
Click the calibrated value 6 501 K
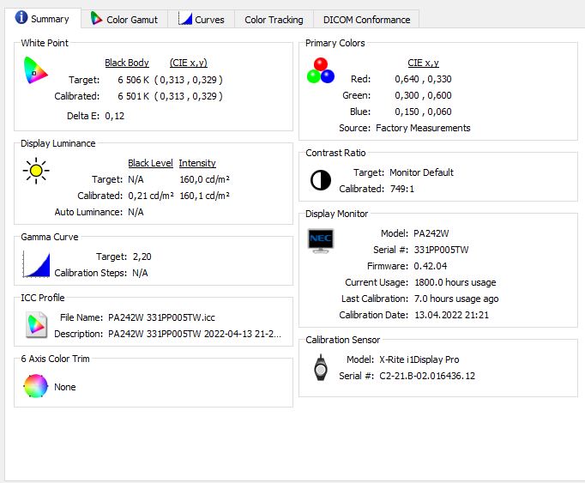point(134,96)
